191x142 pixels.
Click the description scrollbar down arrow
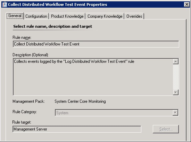click(x=176, y=92)
